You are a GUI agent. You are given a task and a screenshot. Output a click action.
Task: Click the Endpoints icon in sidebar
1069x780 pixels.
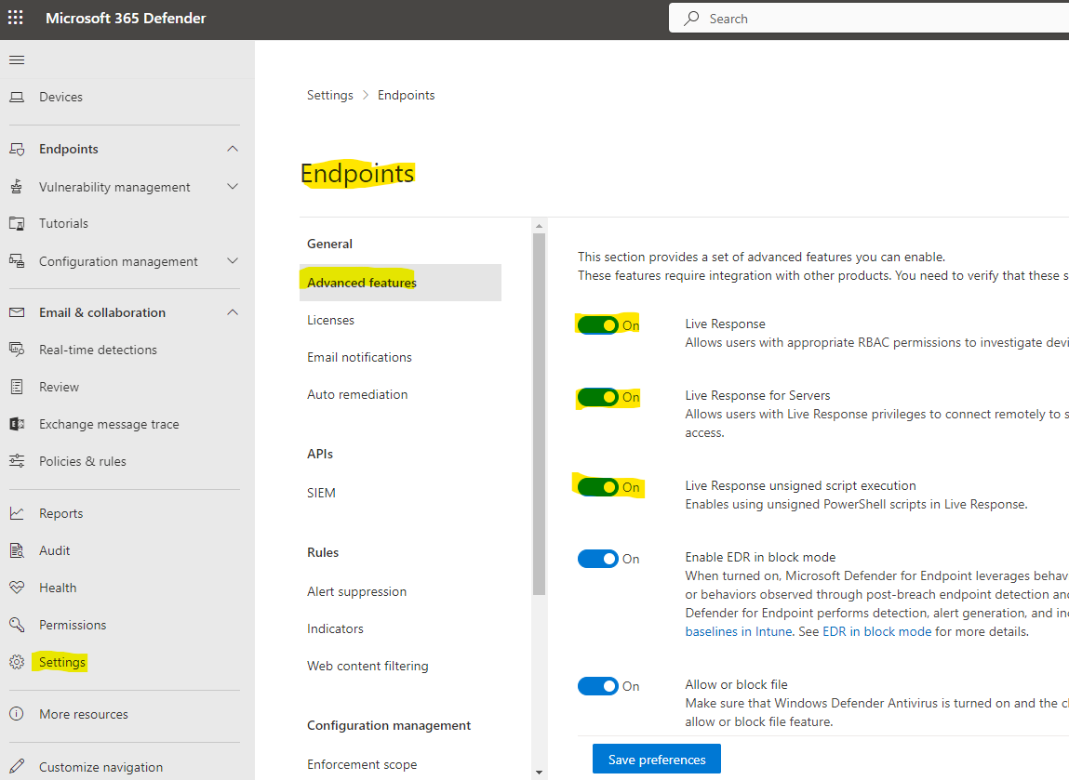pyautogui.click(x=17, y=149)
